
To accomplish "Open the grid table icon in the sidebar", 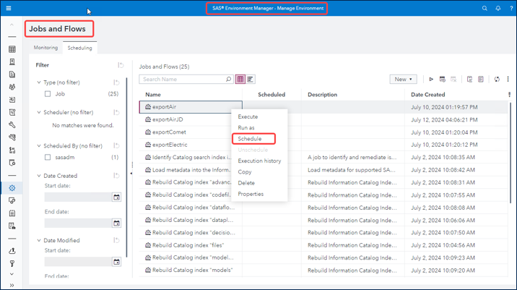I will [12, 49].
